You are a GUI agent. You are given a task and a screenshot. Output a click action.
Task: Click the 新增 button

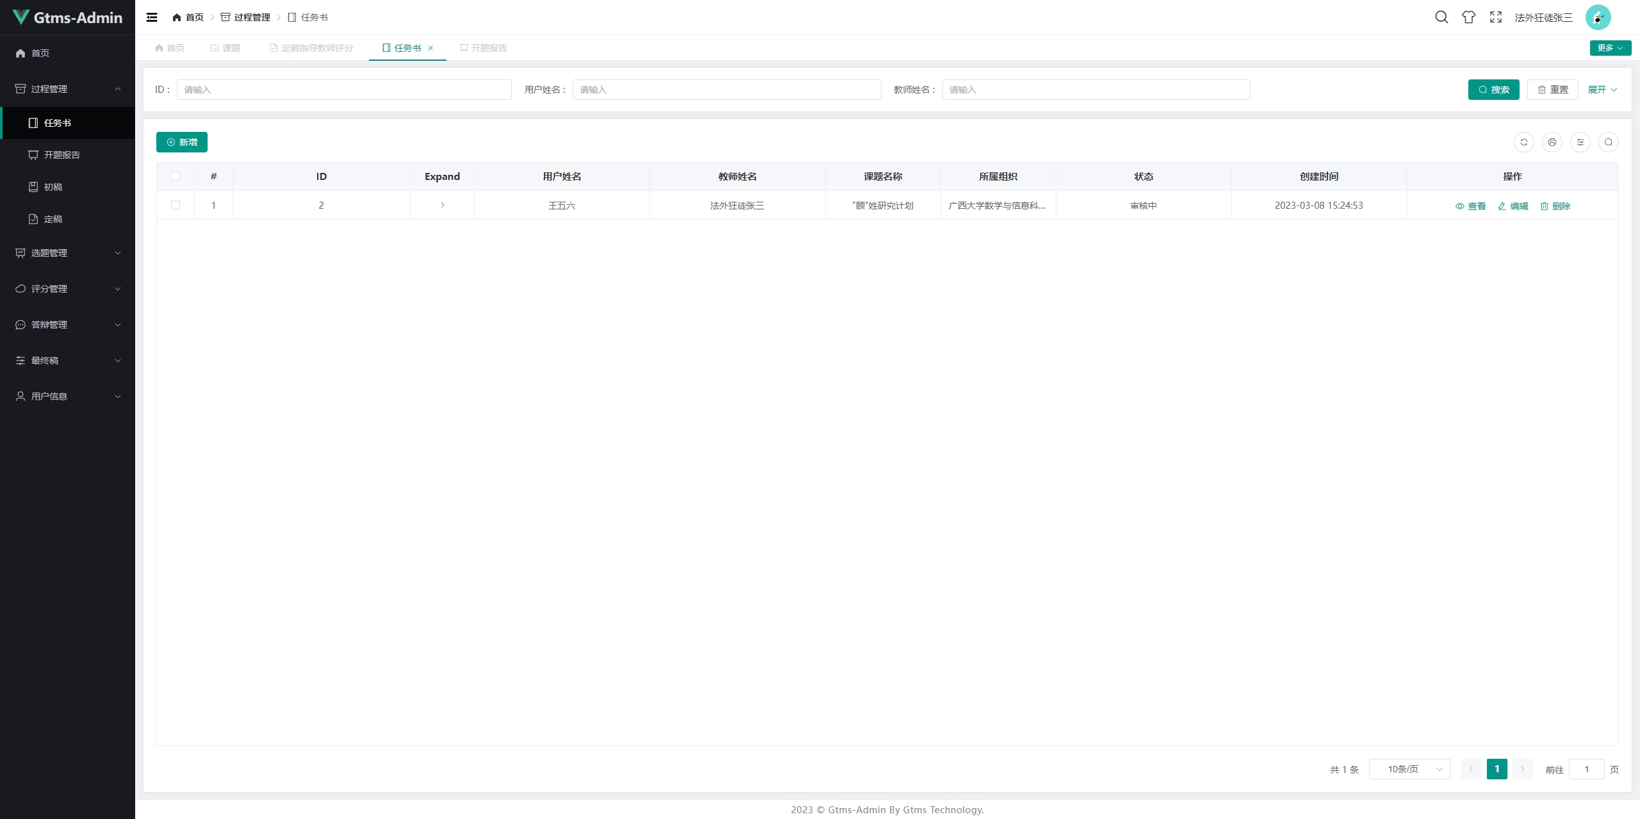[182, 142]
